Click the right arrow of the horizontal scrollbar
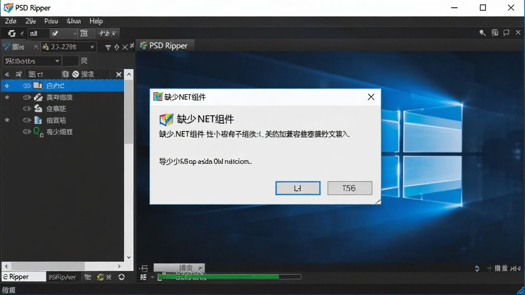The image size is (525, 295). [x=119, y=266]
